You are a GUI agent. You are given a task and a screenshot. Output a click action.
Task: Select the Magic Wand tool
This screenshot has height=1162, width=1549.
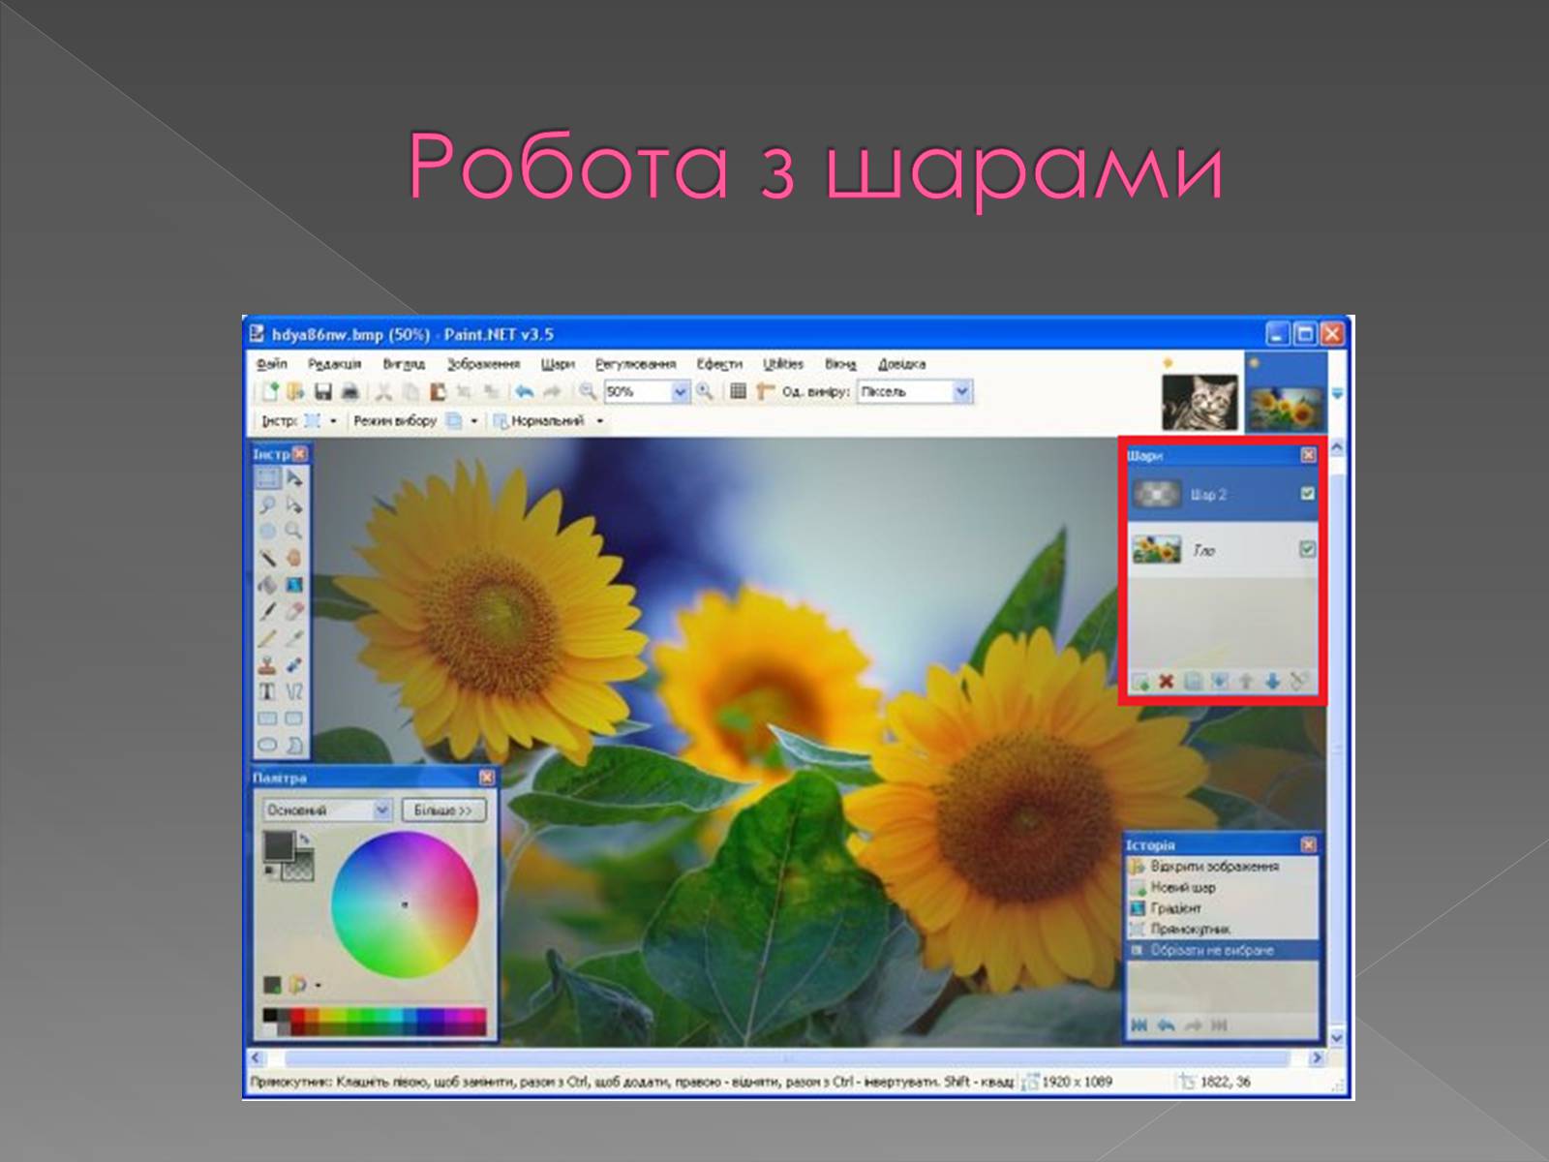click(267, 558)
